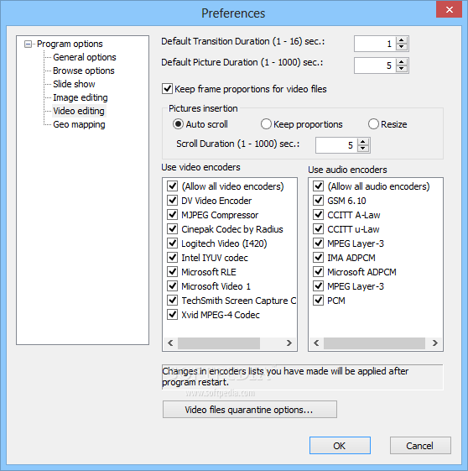468x471 pixels.
Task: Increase Default Transition Duration with up arrow
Action: coord(402,40)
